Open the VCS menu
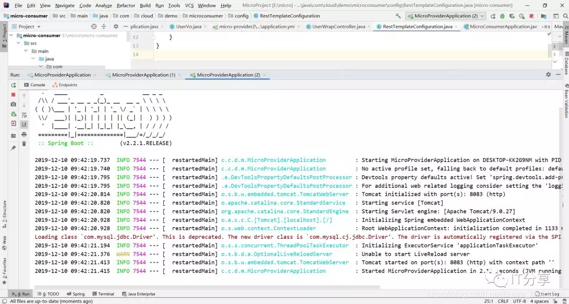 (x=190, y=5)
